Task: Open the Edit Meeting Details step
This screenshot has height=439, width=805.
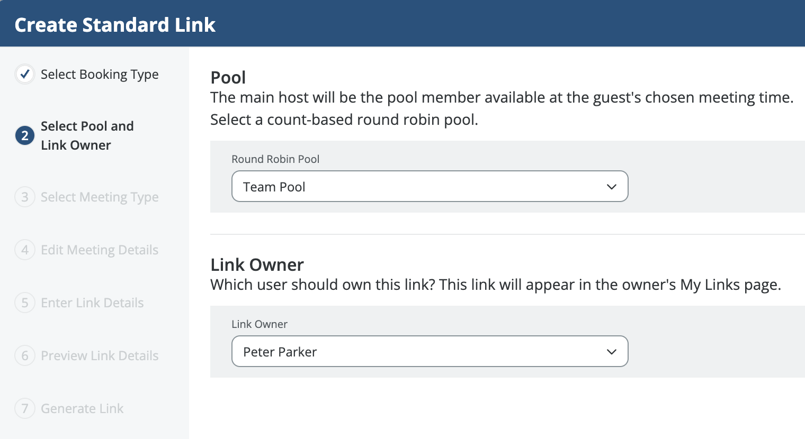Action: (x=100, y=250)
